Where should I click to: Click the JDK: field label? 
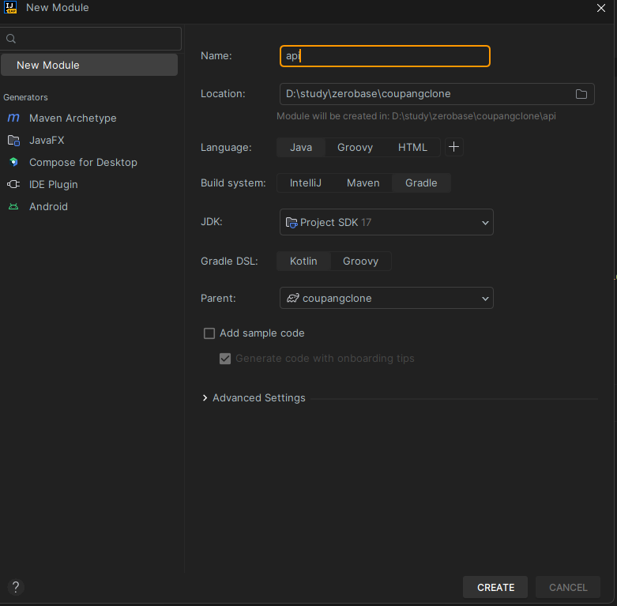click(211, 221)
